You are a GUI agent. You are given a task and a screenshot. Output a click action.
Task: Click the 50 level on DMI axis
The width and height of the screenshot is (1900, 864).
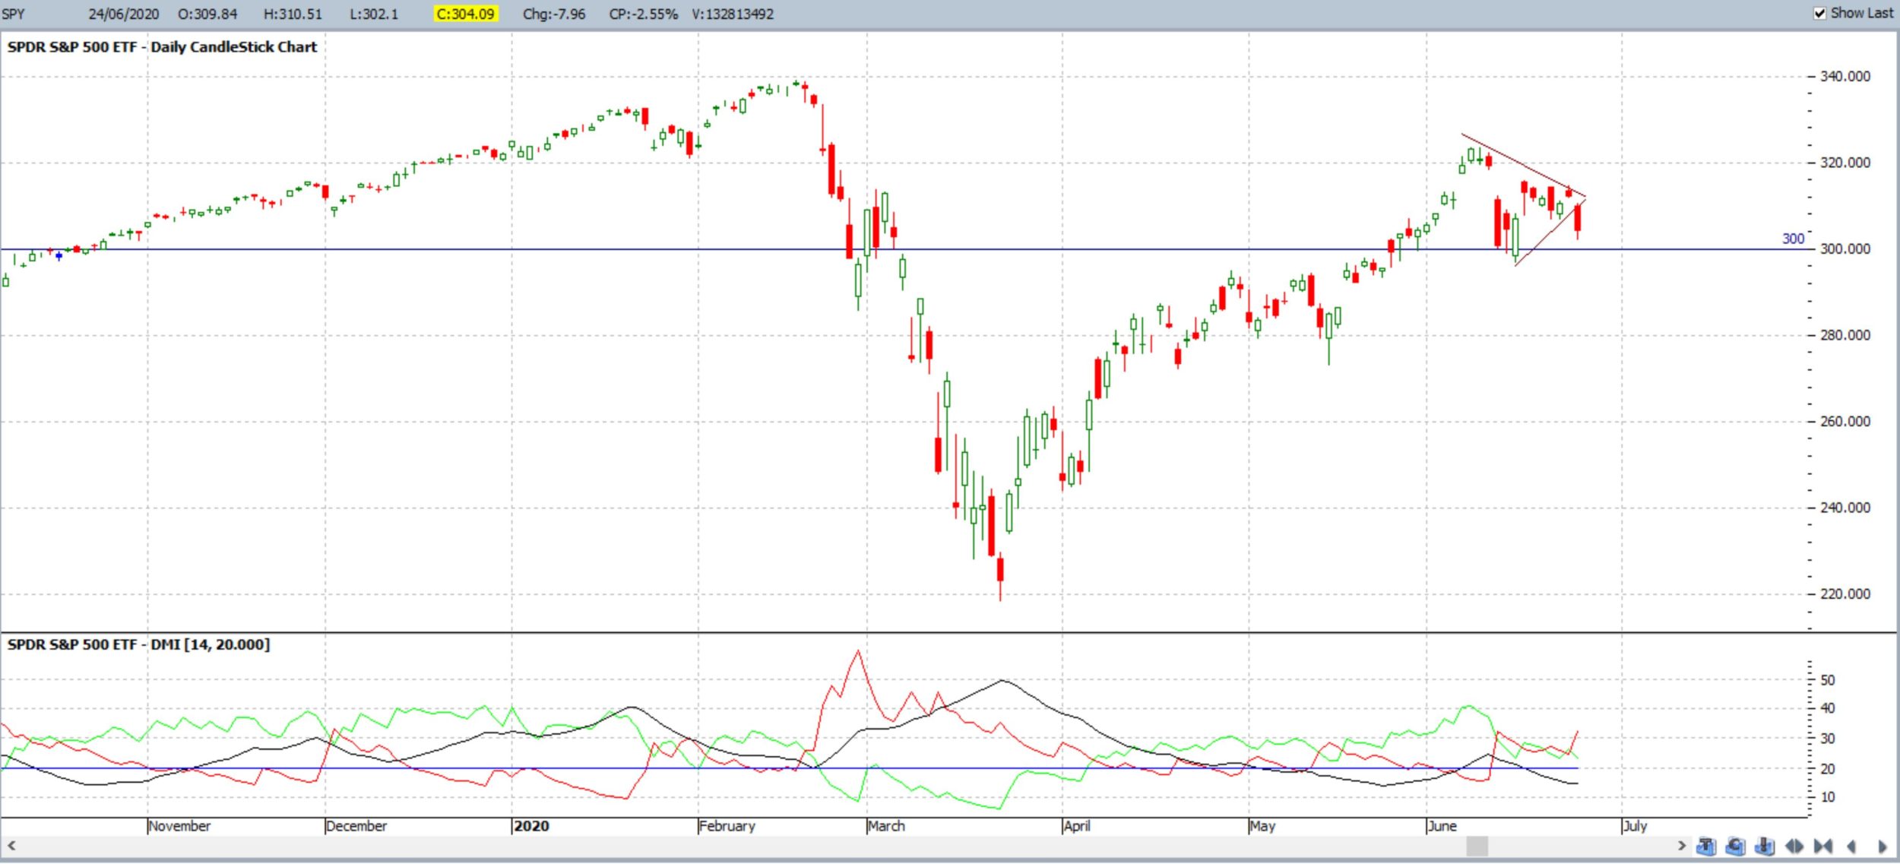tap(1828, 680)
